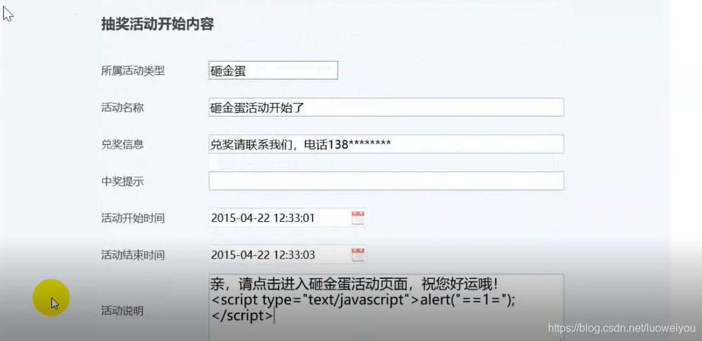
Task: Click the 活动开始时间 date field
Action: (x=288, y=219)
